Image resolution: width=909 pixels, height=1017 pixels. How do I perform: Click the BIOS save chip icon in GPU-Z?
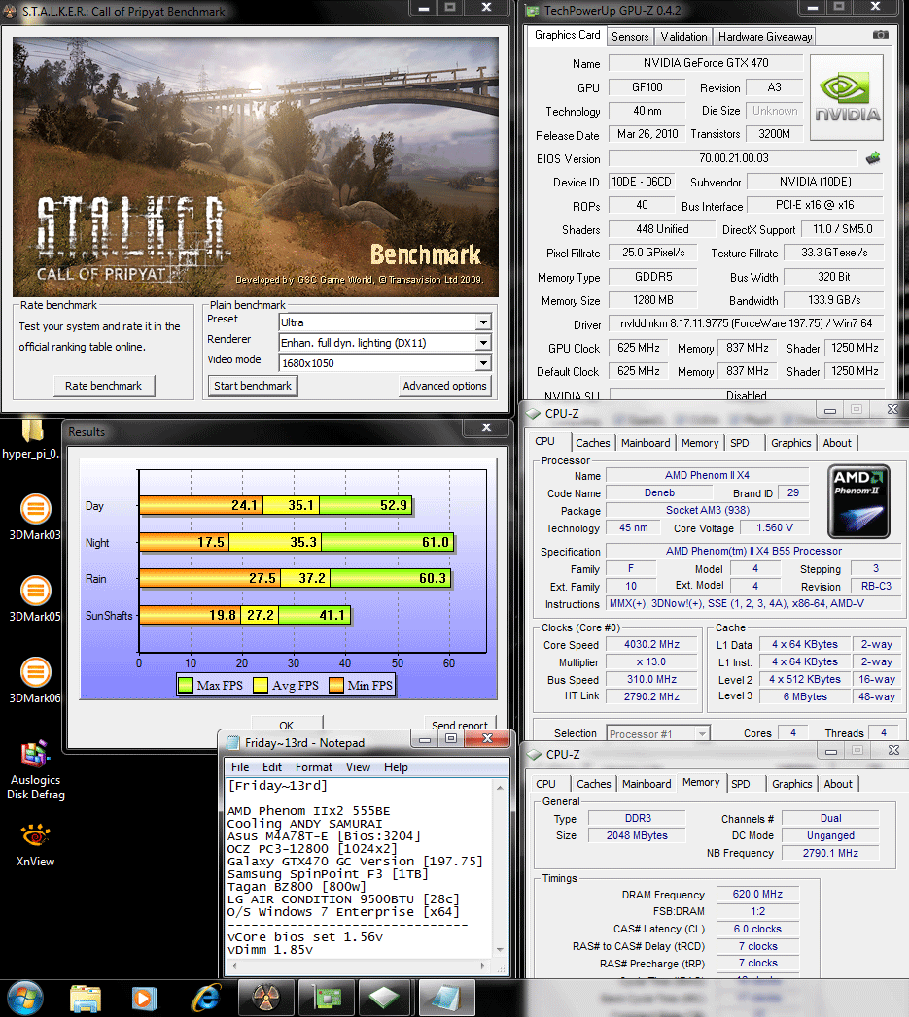click(873, 157)
